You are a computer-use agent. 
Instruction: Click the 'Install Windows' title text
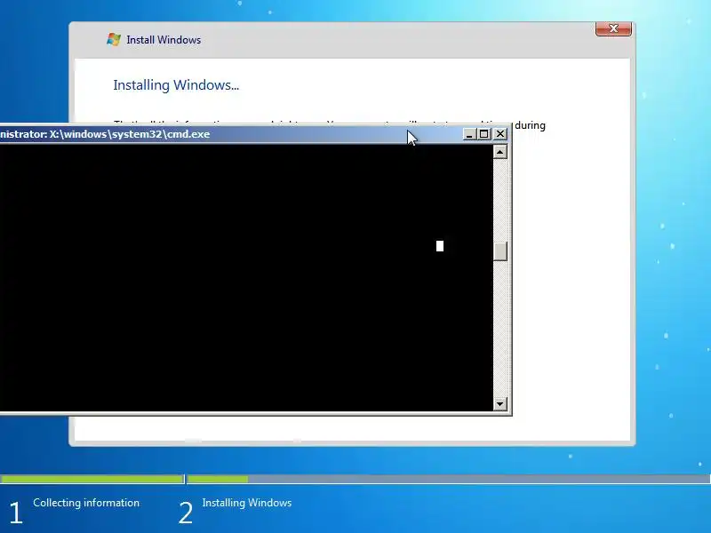coord(164,40)
